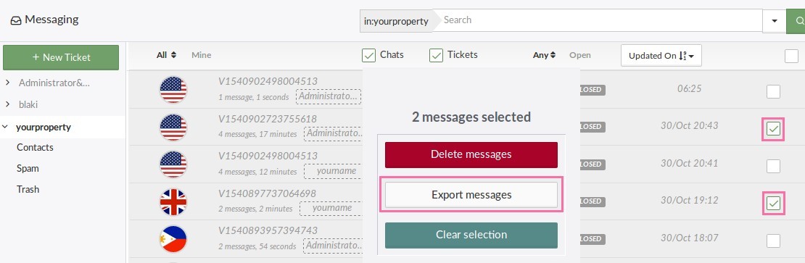Tick the select-all checkbox in header
Screen dimensions: 805x263
click(x=791, y=56)
